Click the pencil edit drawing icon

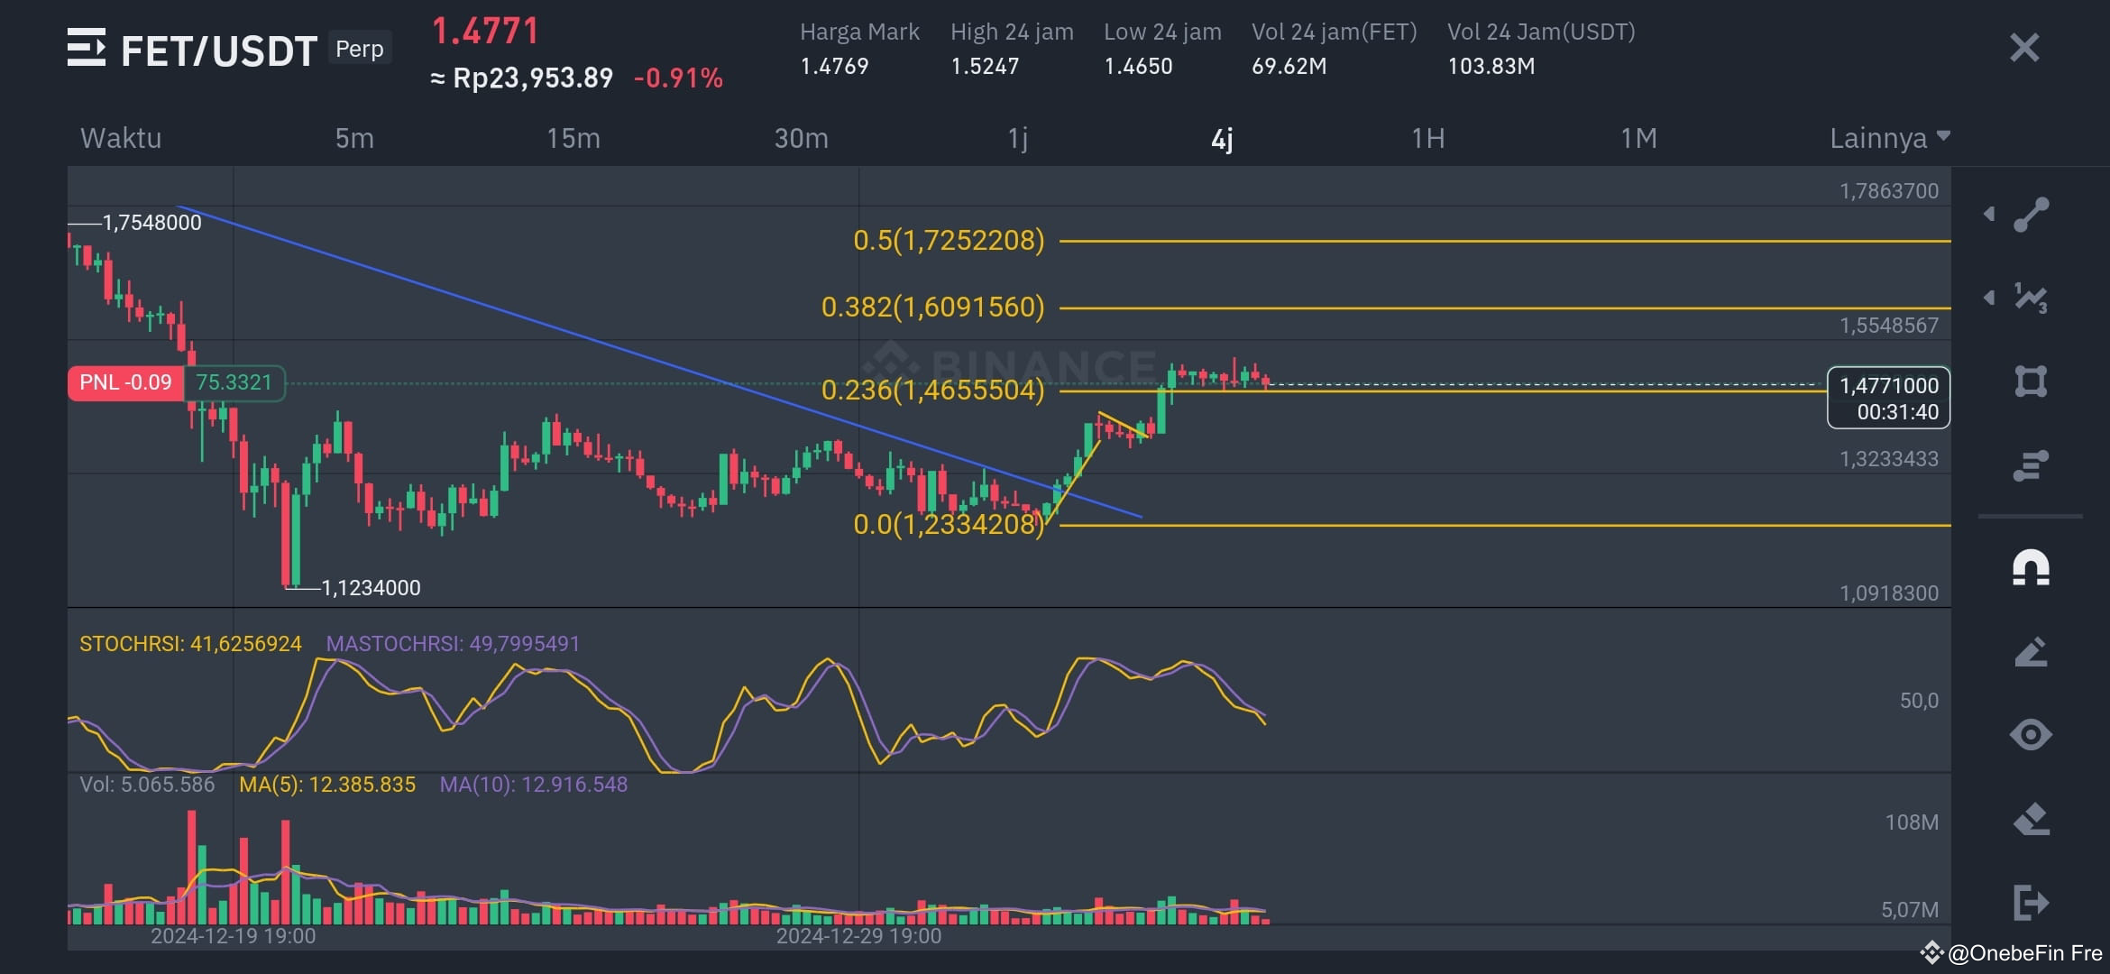pos(2031,652)
